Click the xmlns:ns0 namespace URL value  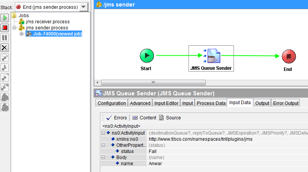pyautogui.click(x=200, y=139)
